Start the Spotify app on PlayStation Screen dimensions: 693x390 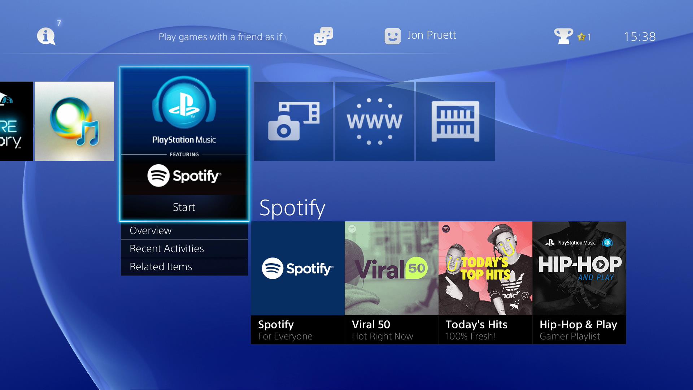183,206
